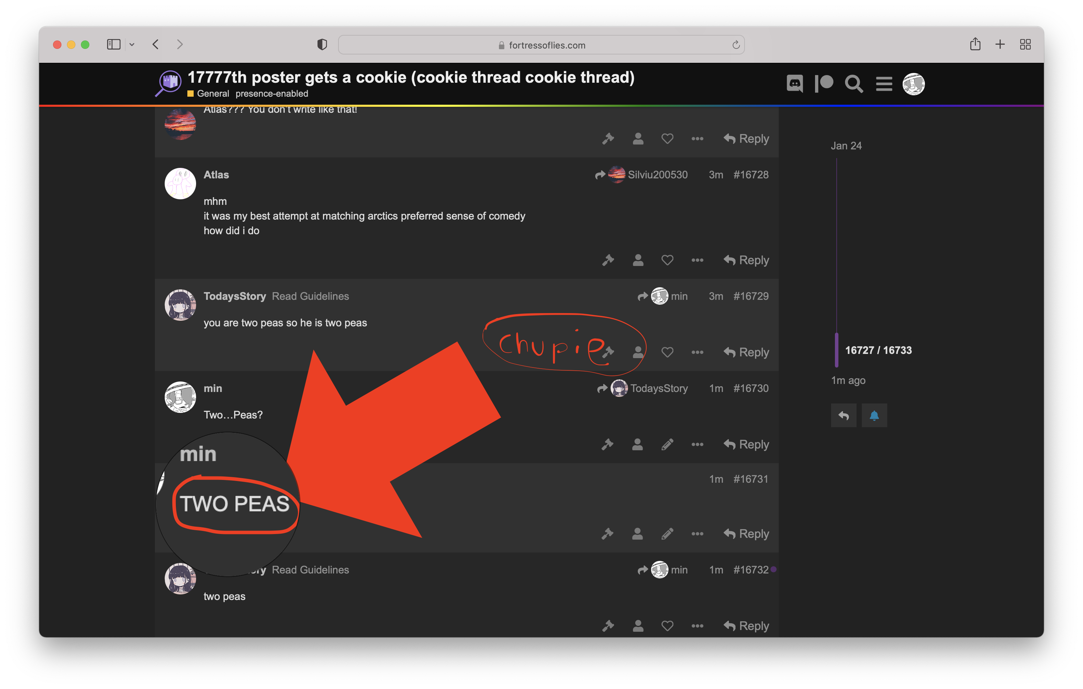
Task: Click gavel icon on post #16731
Action: coord(607,534)
